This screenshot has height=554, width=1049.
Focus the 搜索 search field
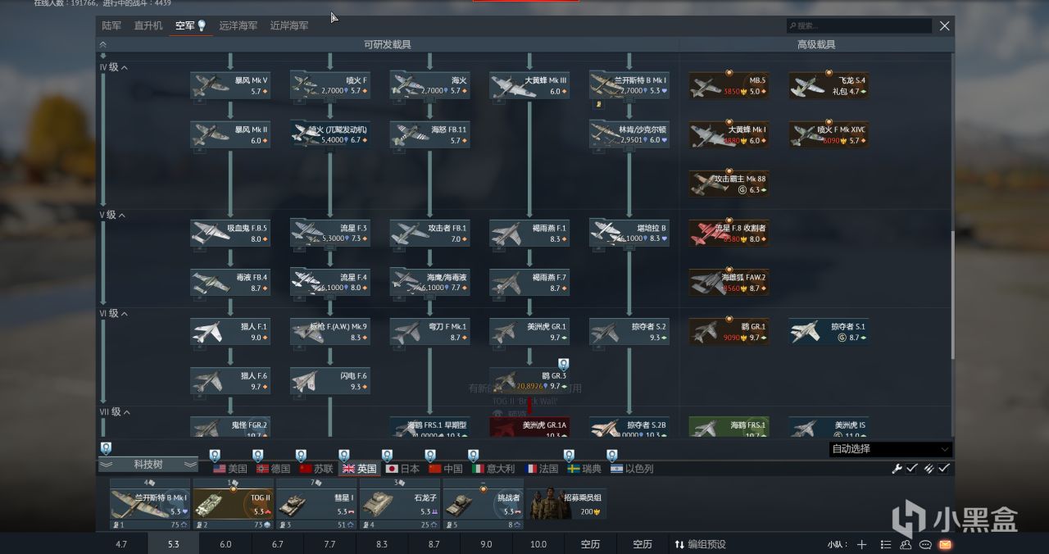[x=859, y=26]
